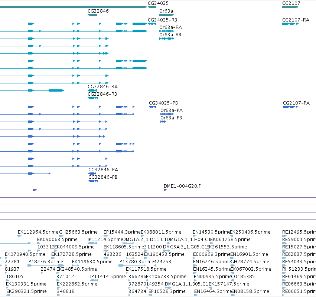The image size is (316, 297).
Task: Select the Or63a-RB transcript label
Action: click(x=170, y=35)
